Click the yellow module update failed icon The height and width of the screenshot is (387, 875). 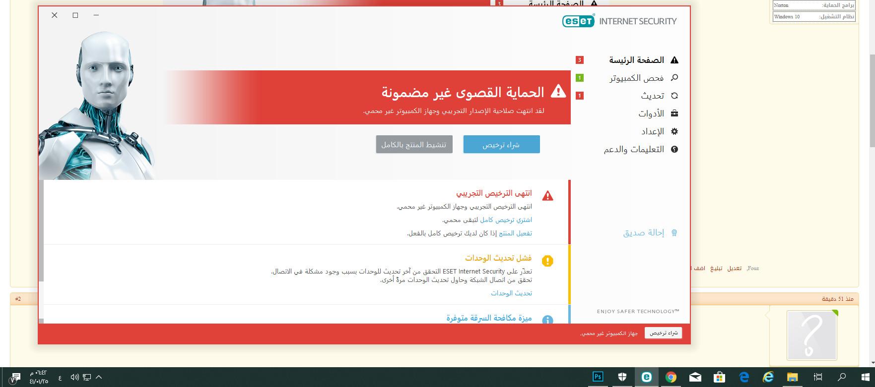click(547, 261)
